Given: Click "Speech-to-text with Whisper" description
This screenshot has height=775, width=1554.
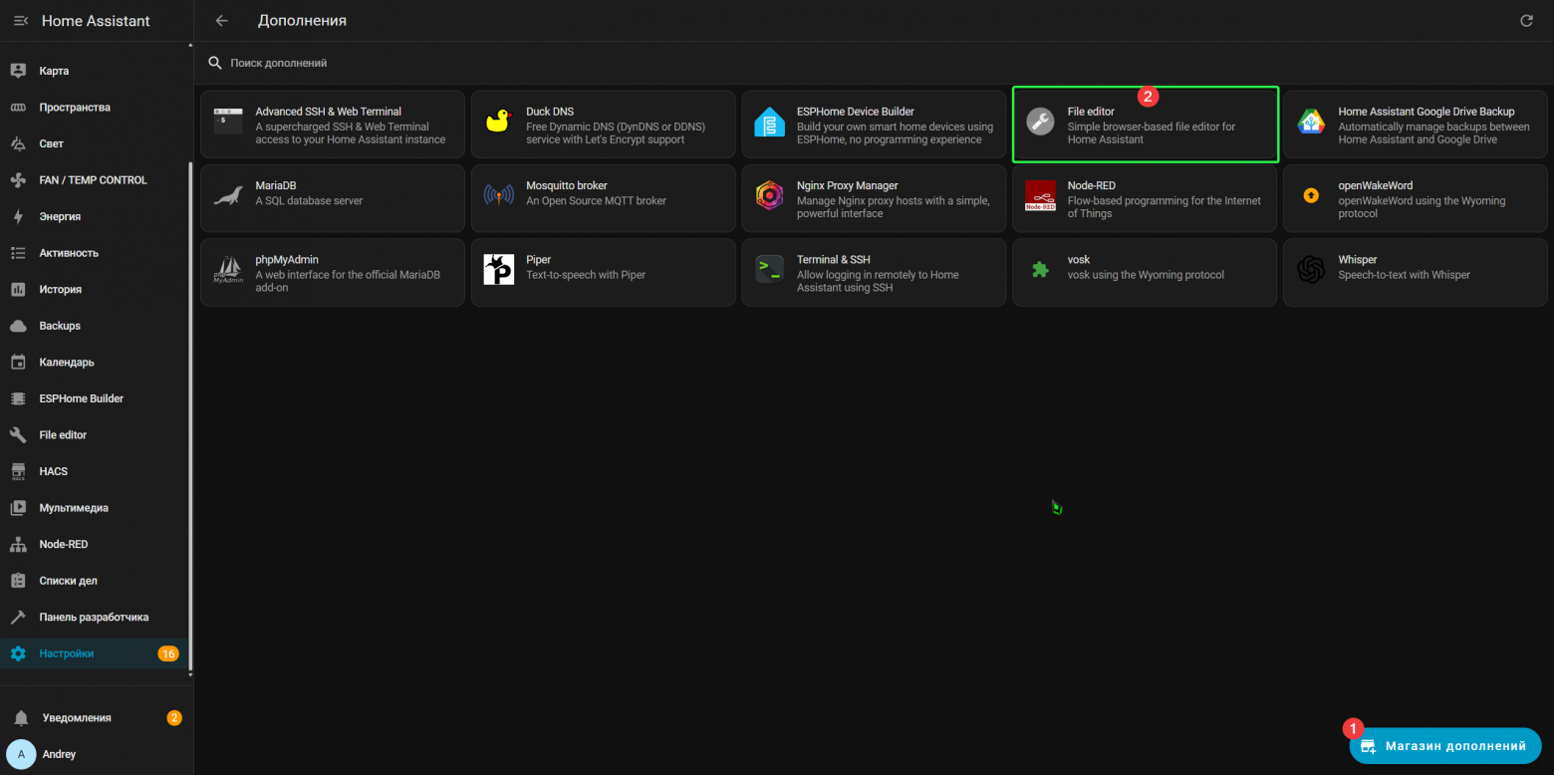Looking at the screenshot, I should pyautogui.click(x=1405, y=275).
